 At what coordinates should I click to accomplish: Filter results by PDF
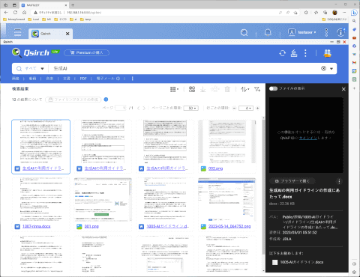[83, 79]
